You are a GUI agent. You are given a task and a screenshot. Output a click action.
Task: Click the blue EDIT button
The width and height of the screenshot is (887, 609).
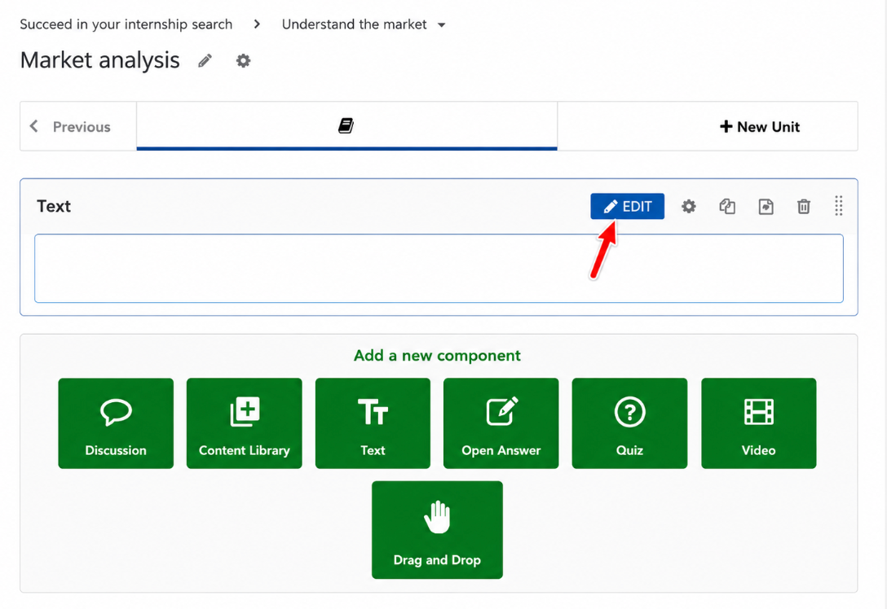tap(628, 206)
